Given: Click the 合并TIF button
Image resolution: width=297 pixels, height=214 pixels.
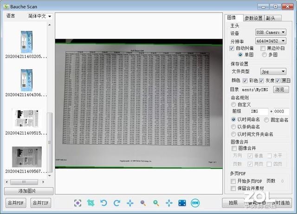Looking at the screenshot, I should [41, 203].
